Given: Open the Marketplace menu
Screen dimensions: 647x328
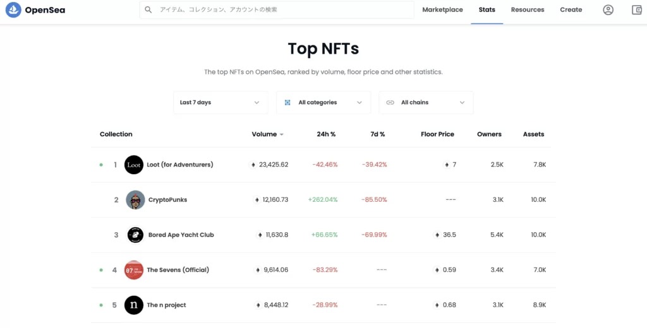Looking at the screenshot, I should 442,9.
